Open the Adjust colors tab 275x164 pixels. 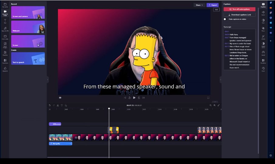pyautogui.click(x=263, y=45)
